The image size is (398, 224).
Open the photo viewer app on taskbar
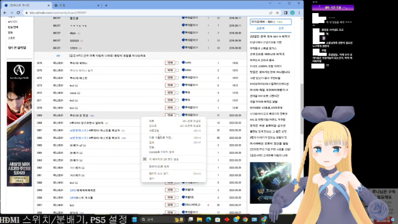coord(255,219)
